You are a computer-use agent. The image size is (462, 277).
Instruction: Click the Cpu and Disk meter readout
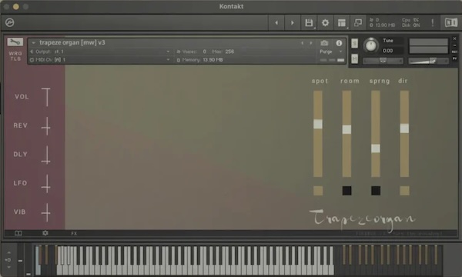(x=411, y=22)
